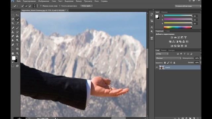Add Vibrance adjustment triangle icon

coord(185,37)
